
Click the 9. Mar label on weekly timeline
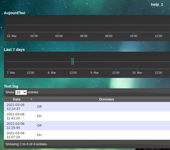point(94,73)
